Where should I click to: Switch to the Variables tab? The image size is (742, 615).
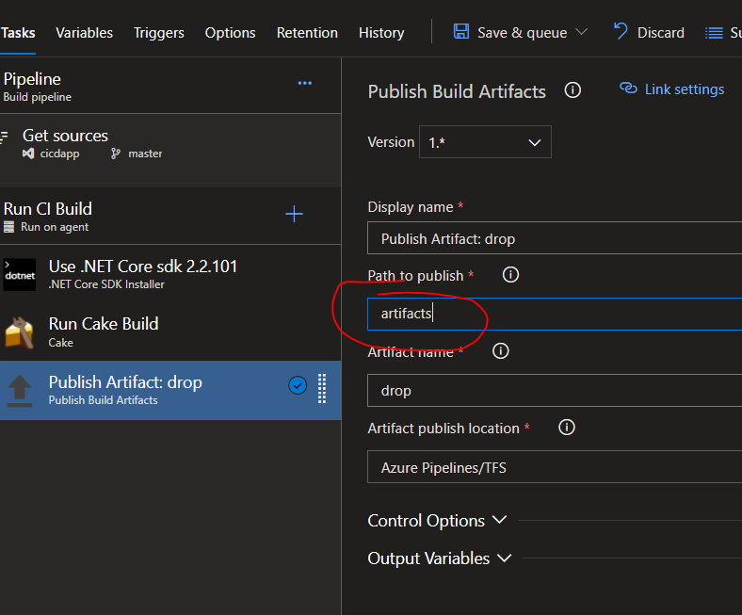coord(84,33)
